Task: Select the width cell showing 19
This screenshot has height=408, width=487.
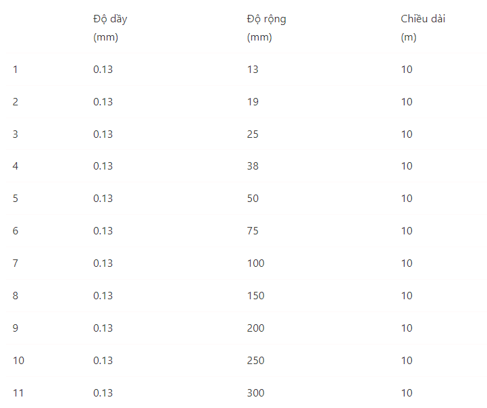Action: [253, 101]
